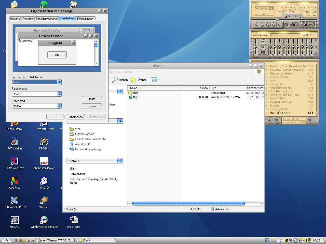Adjust Winamp volume knob

pyautogui.click(x=285, y=16)
